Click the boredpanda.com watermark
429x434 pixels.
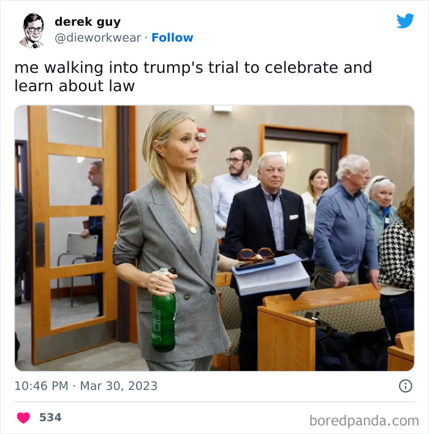364,421
